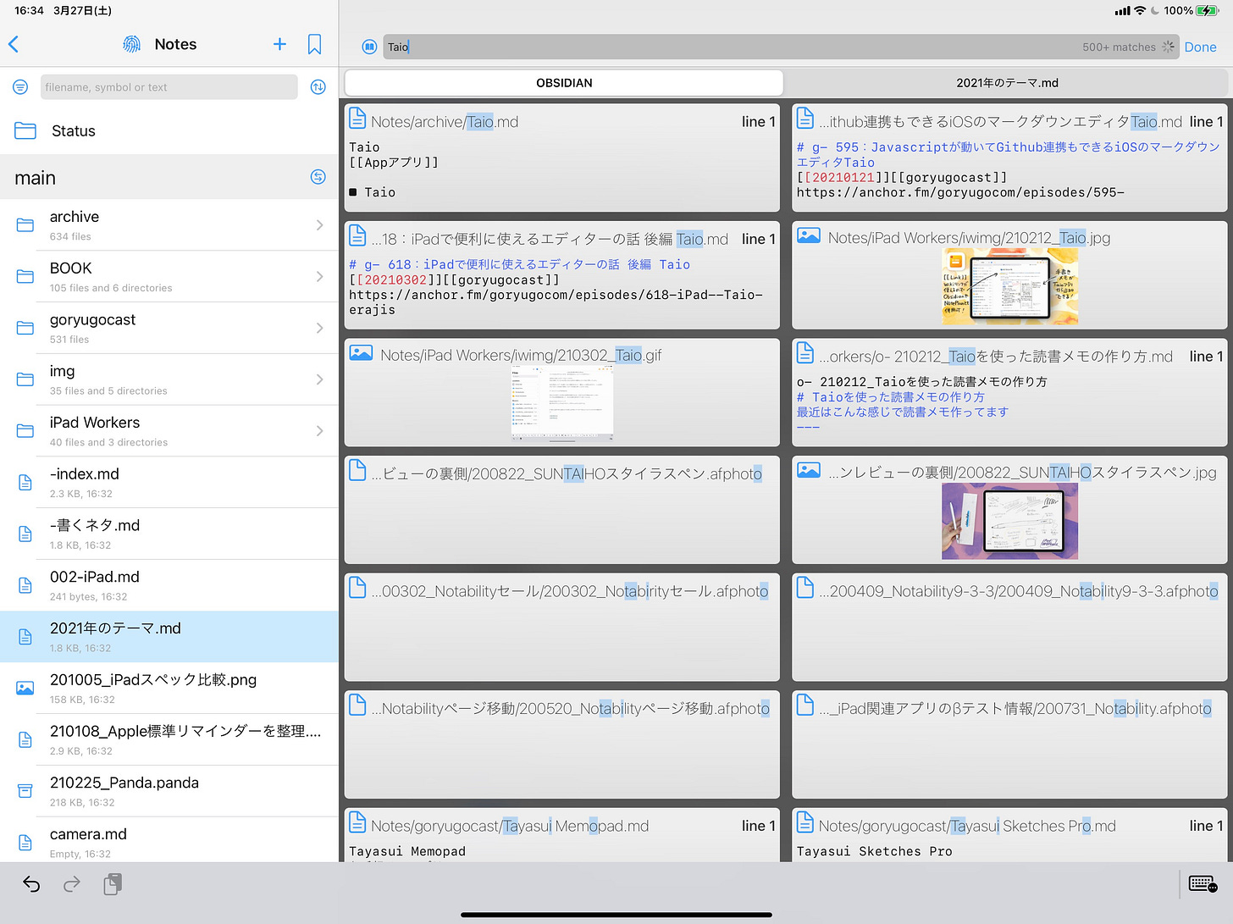The image size is (1233, 924).
Task: Open Taioを使った読書メモの作り方.md result
Action: tap(1009, 392)
